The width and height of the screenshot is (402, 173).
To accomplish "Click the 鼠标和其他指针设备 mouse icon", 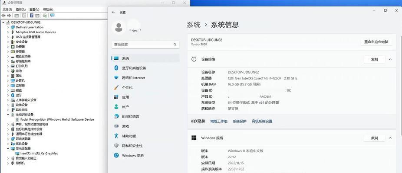I will click(13, 129).
